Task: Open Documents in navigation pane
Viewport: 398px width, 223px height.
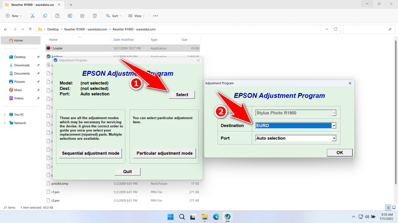Action: point(22,73)
